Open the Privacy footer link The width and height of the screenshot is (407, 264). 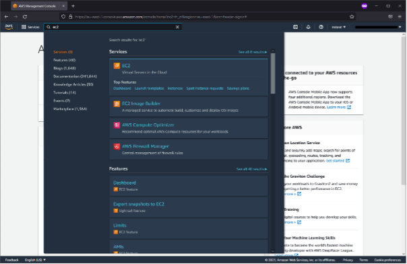[348, 260]
